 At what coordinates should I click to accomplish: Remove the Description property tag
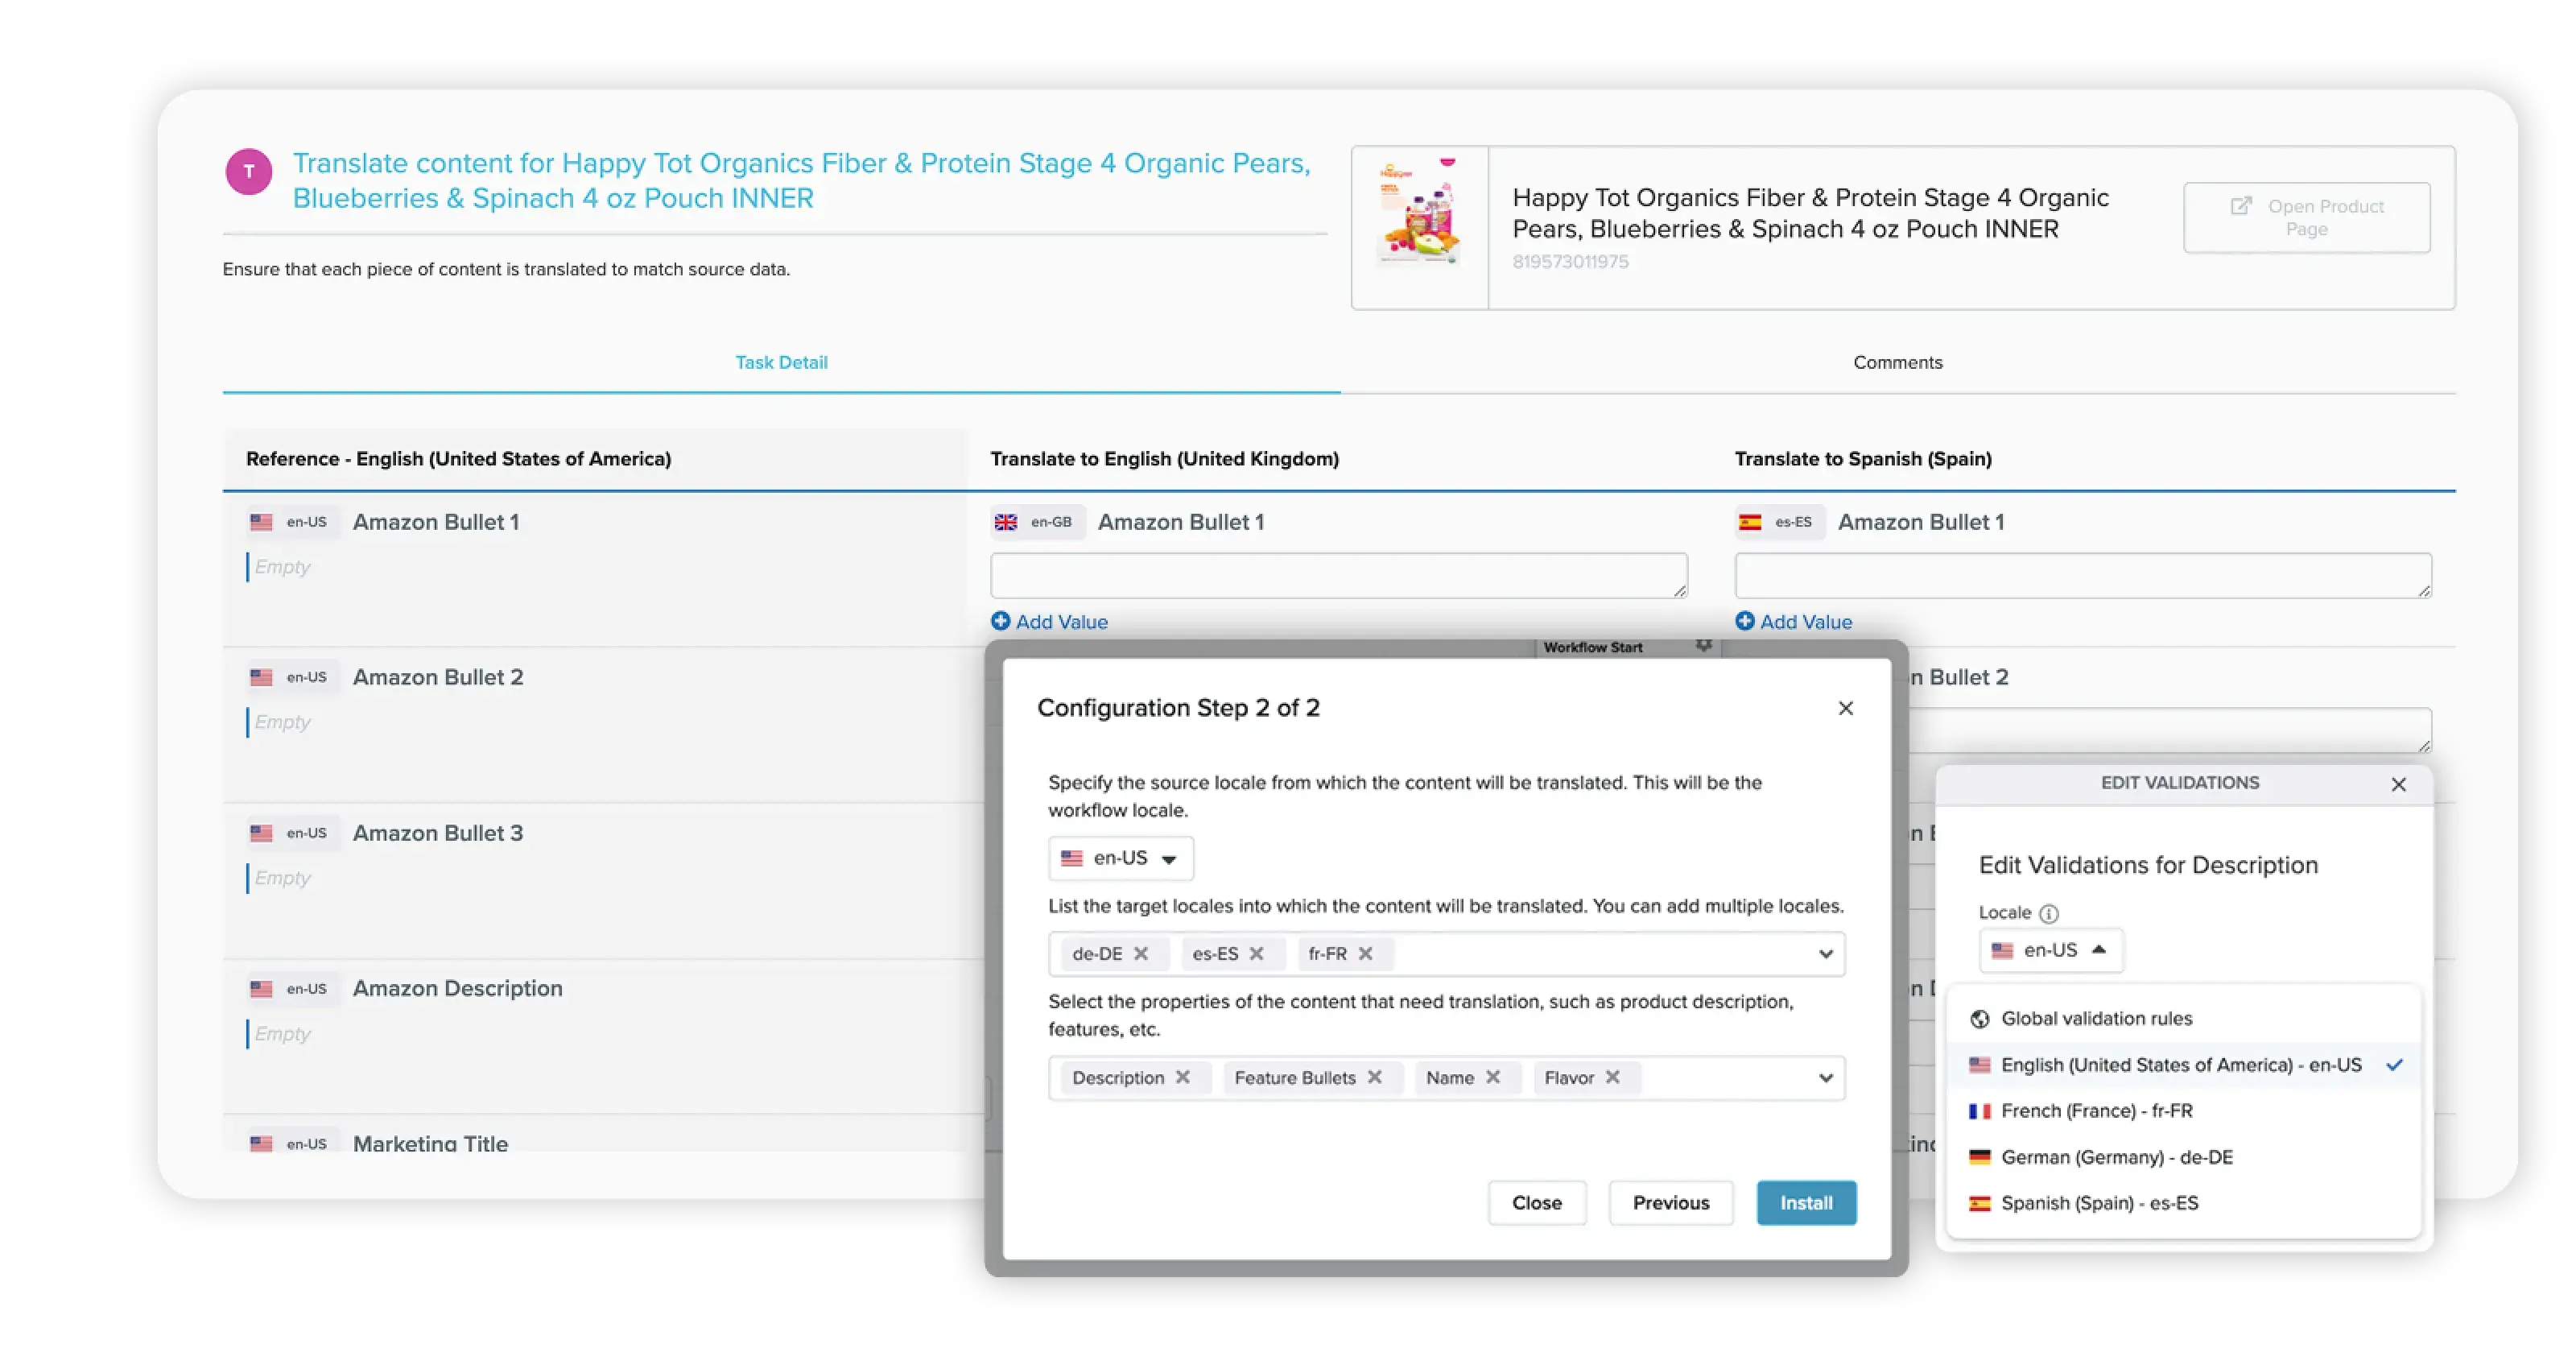1183,1077
